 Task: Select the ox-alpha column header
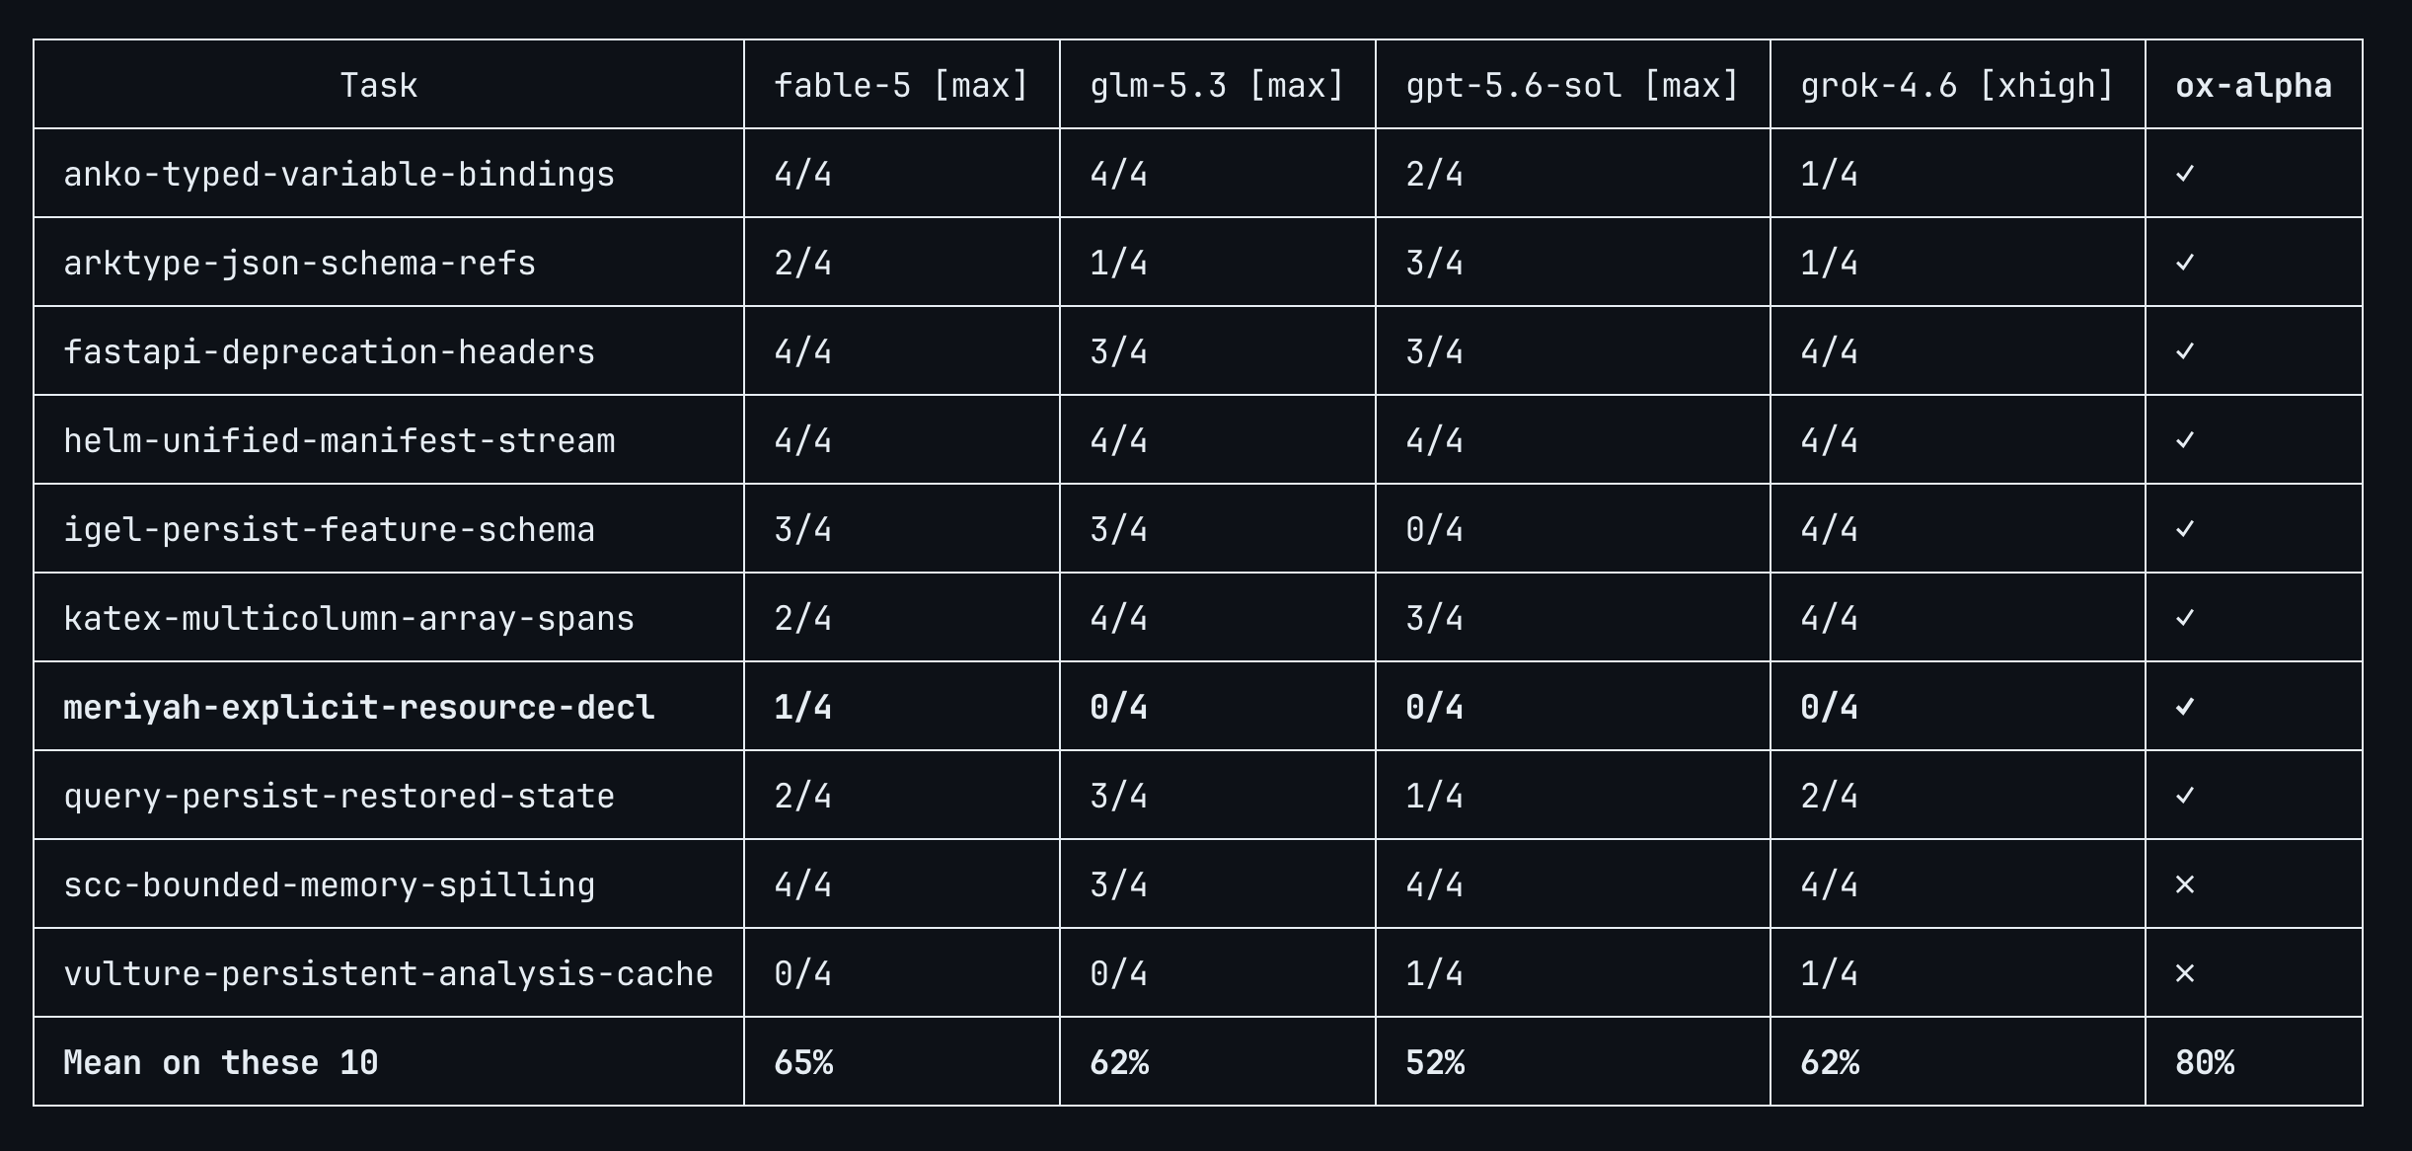pos(2253,86)
